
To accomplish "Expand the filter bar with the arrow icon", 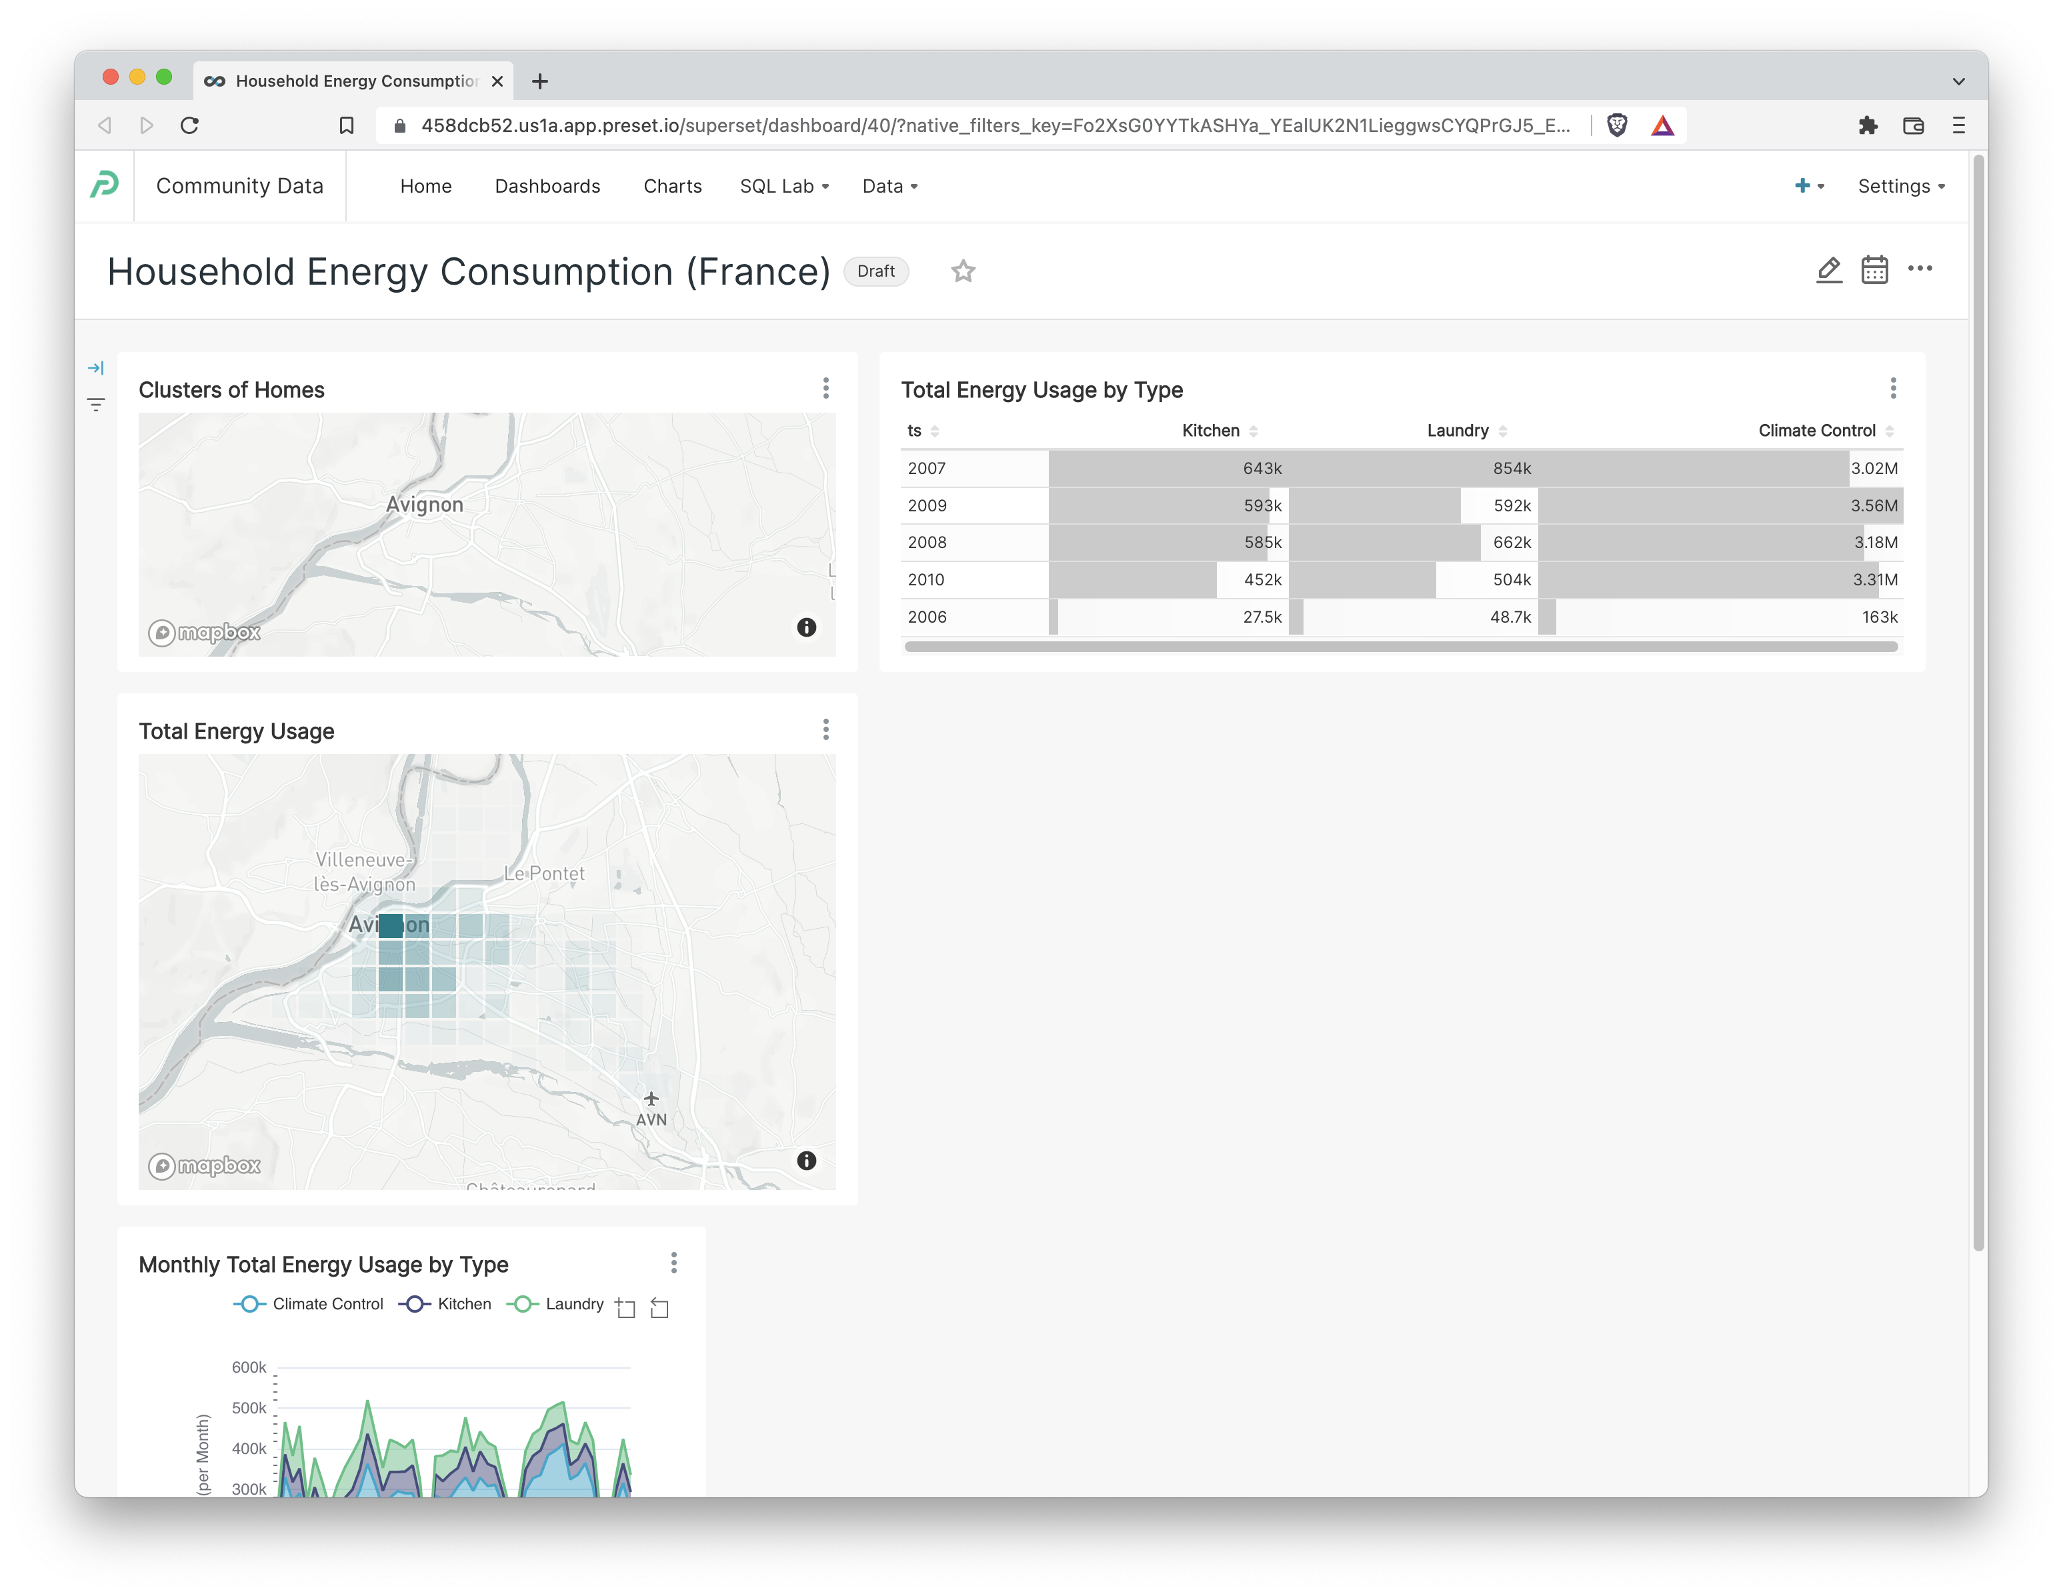I will (x=95, y=368).
